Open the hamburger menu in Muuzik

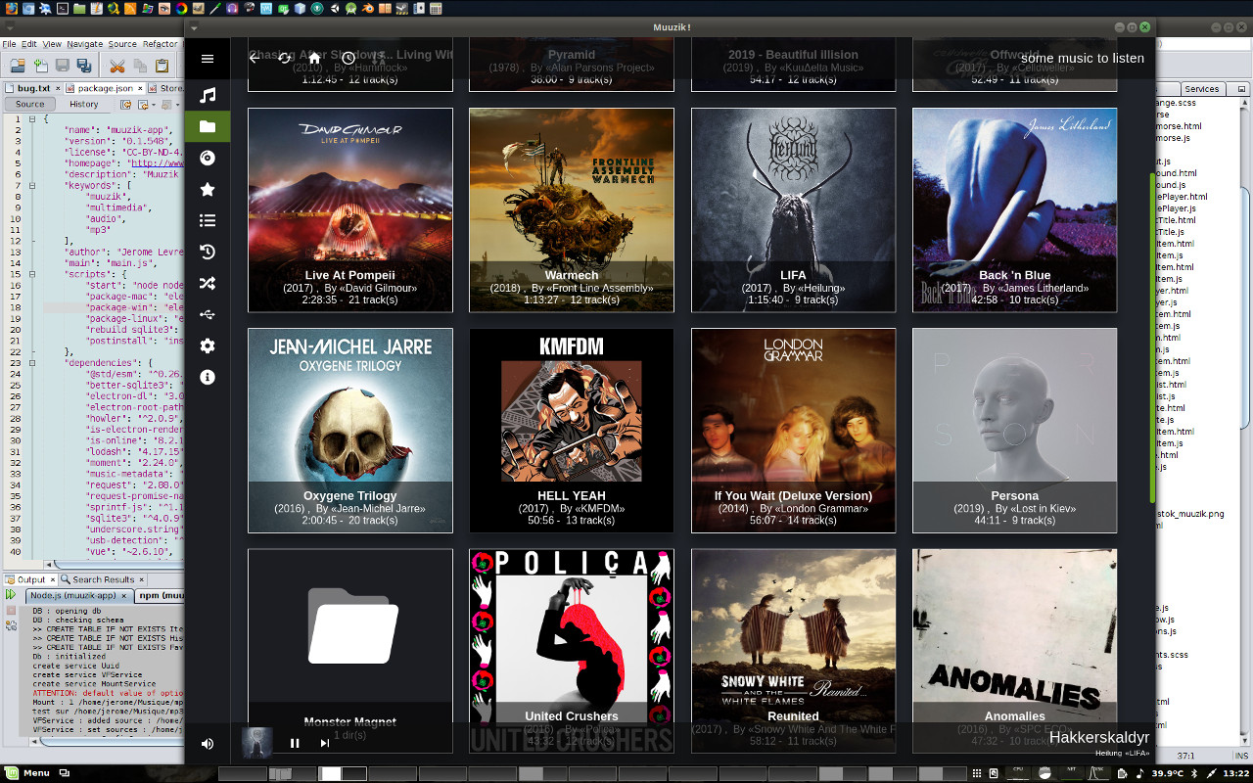tap(207, 59)
